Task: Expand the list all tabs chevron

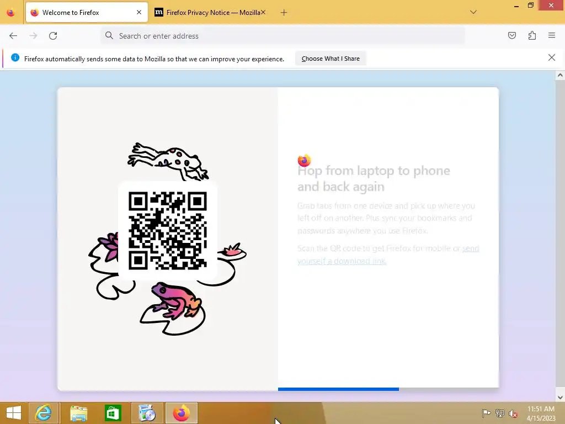Action: click(x=473, y=12)
